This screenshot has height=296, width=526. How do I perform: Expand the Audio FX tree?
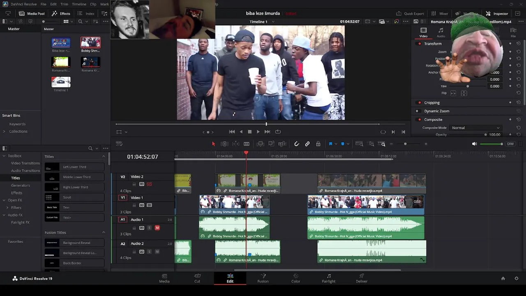tap(4, 215)
